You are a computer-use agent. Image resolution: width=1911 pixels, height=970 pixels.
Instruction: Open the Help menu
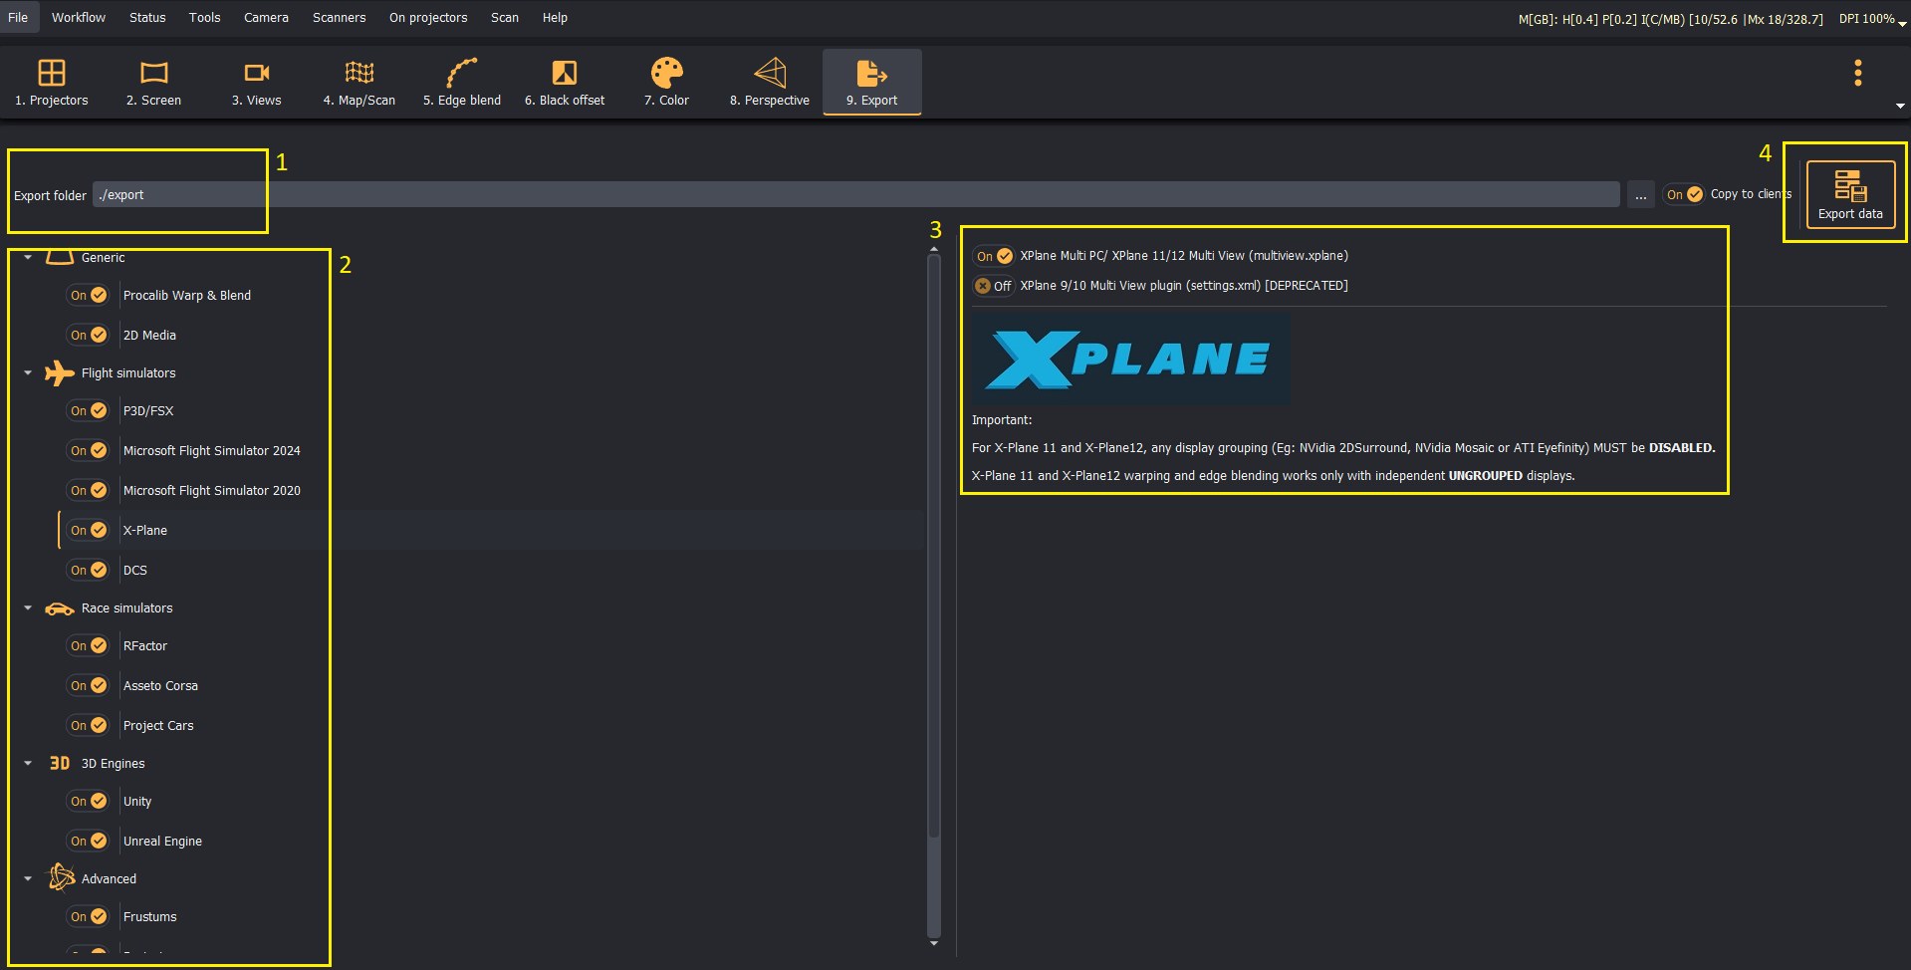coord(555,18)
